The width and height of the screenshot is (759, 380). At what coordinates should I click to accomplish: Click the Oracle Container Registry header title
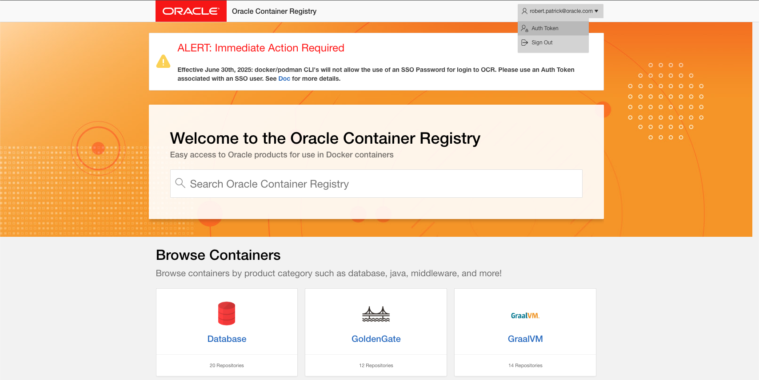click(x=274, y=11)
